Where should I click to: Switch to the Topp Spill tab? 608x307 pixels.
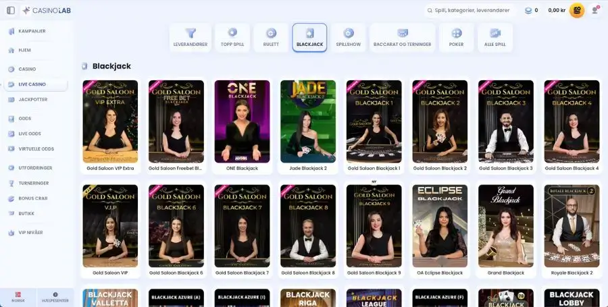click(232, 38)
